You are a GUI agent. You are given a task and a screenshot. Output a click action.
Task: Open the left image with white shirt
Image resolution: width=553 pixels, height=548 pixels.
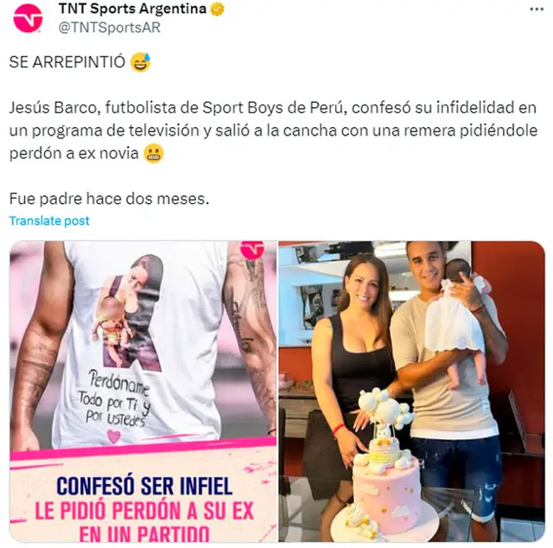pyautogui.click(x=143, y=391)
